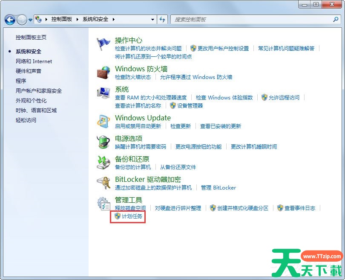Open BitLocker 驱动器加密 heading link
Viewport: 345px width, 280px height.
coord(148,179)
